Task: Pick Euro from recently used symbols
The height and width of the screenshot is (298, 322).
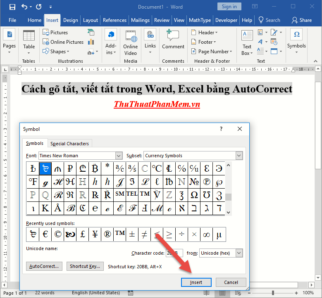Action: [x=45, y=234]
